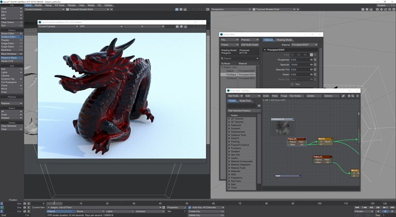Select the highlighted PlyObject surface row

[239, 74]
